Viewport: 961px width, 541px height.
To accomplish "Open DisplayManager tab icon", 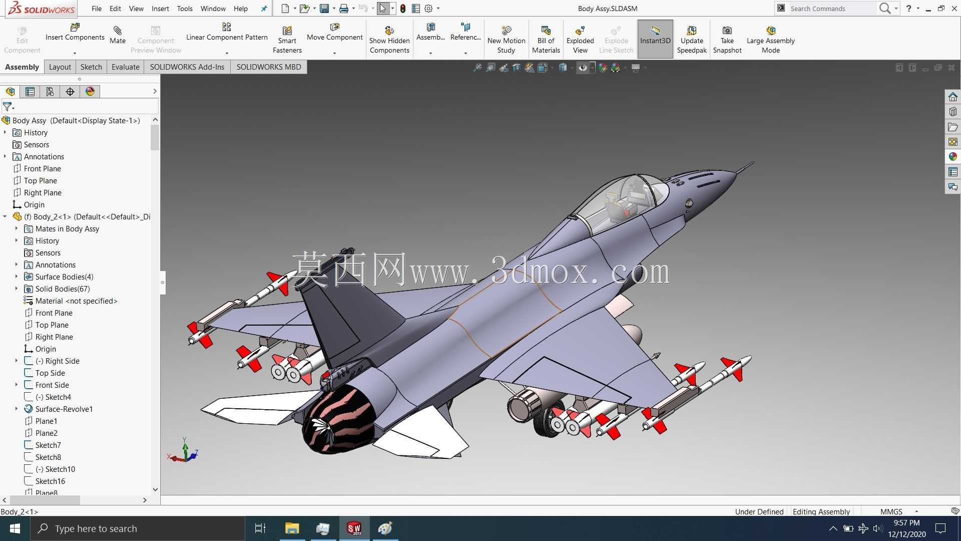I will pos(90,92).
